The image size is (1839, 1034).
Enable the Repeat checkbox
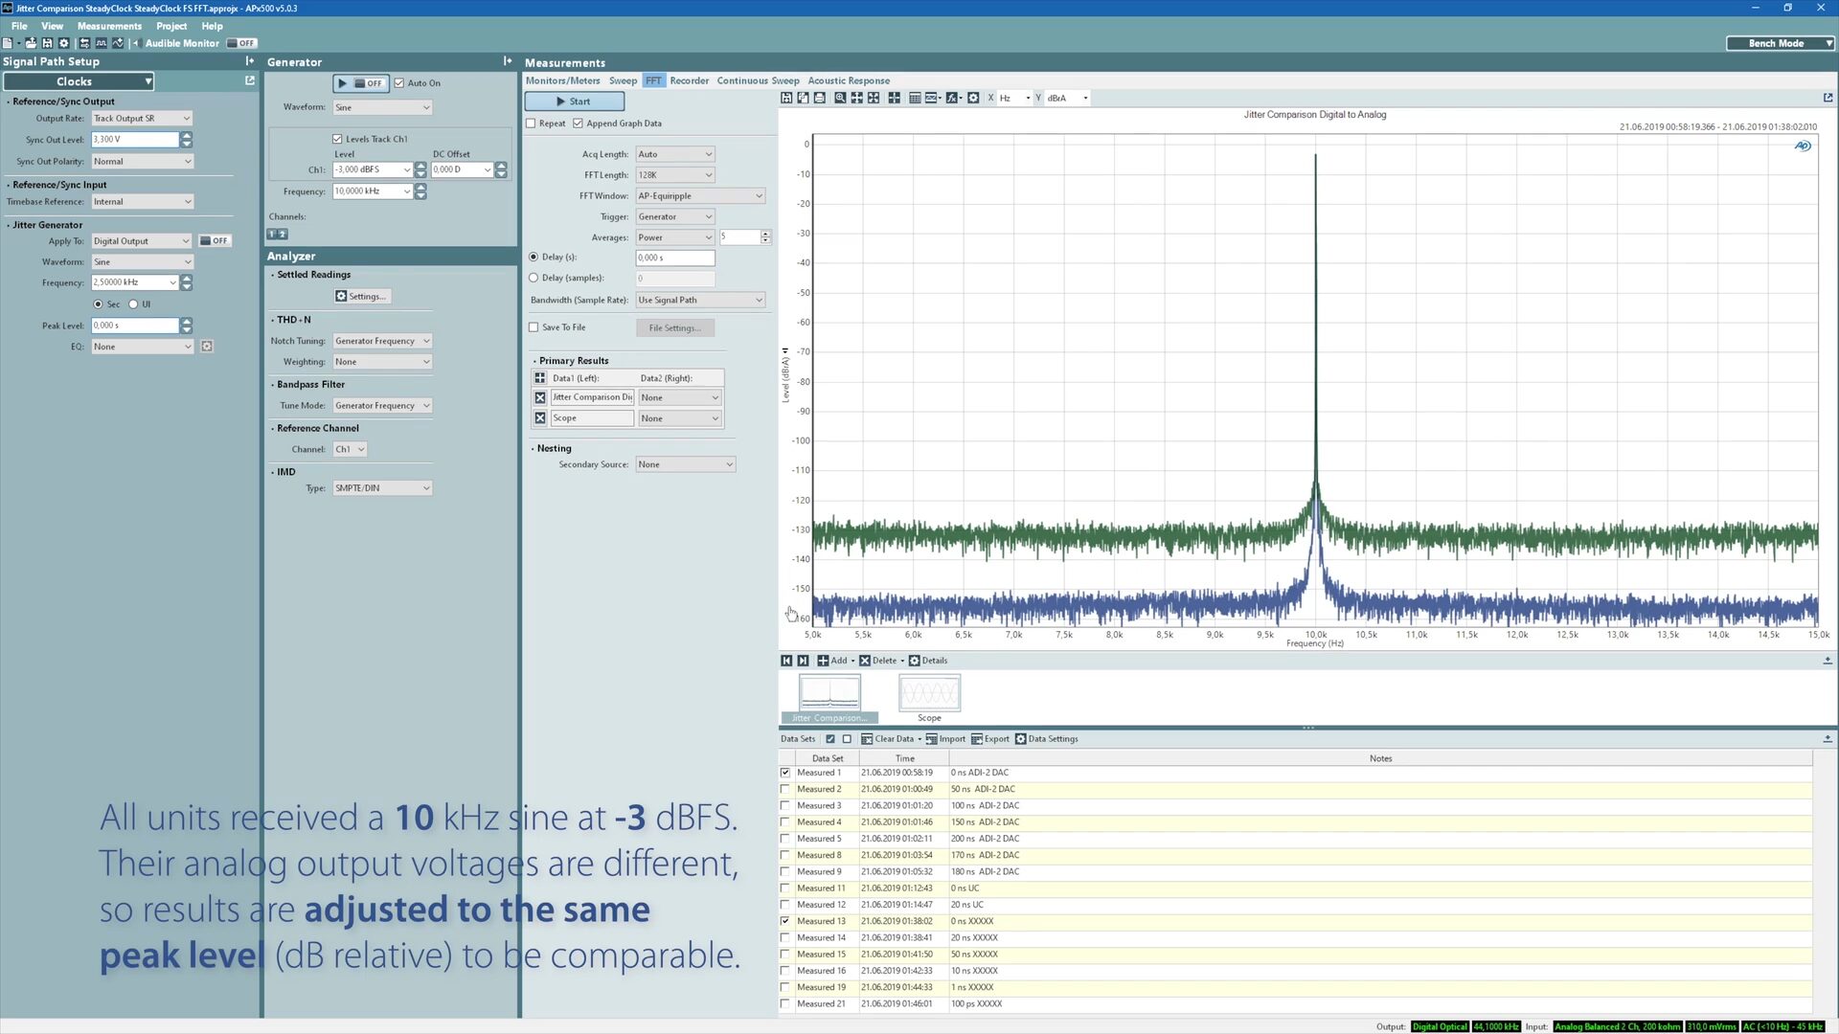(532, 124)
